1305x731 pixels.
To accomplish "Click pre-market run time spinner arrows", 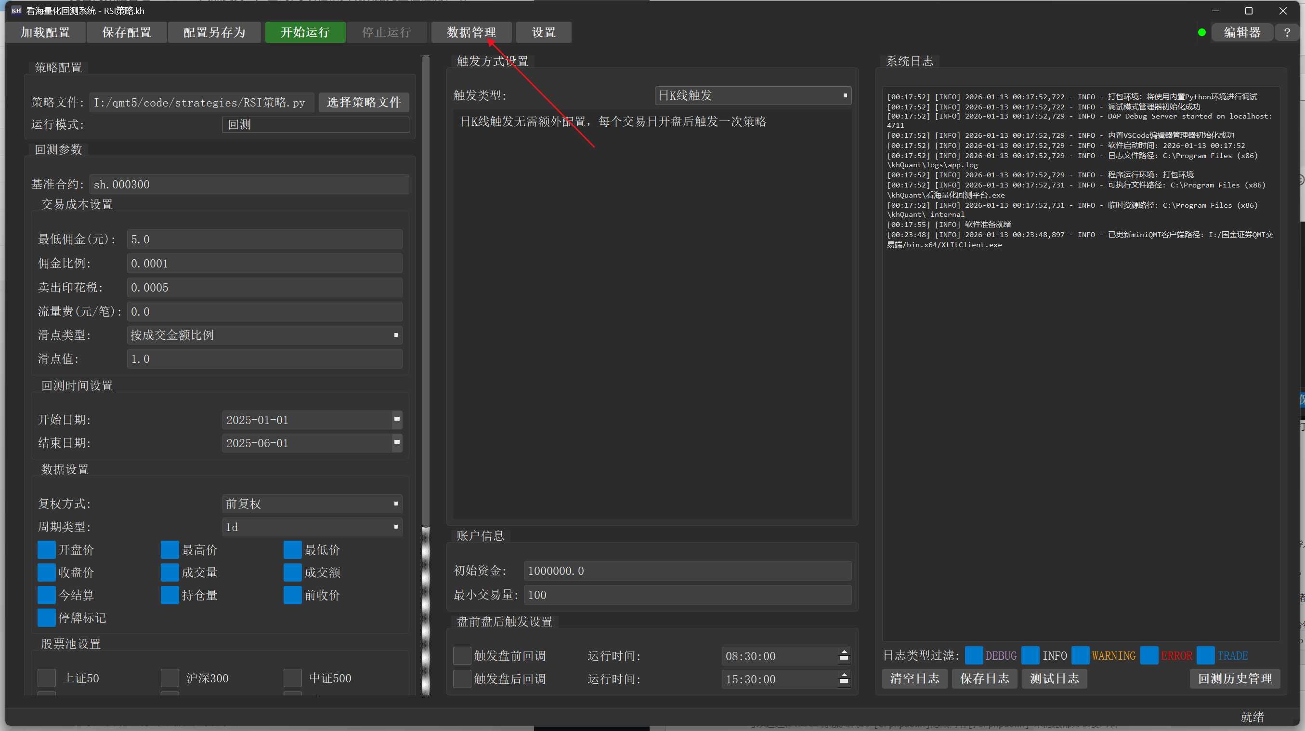I will pos(844,655).
